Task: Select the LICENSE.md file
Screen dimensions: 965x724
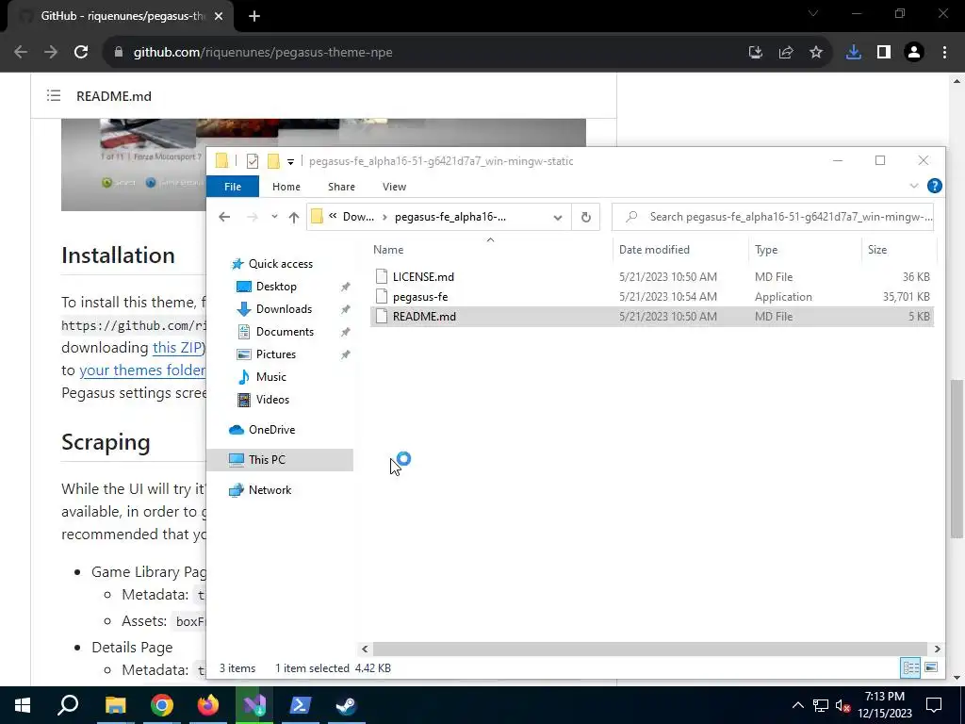Action: 652,277
